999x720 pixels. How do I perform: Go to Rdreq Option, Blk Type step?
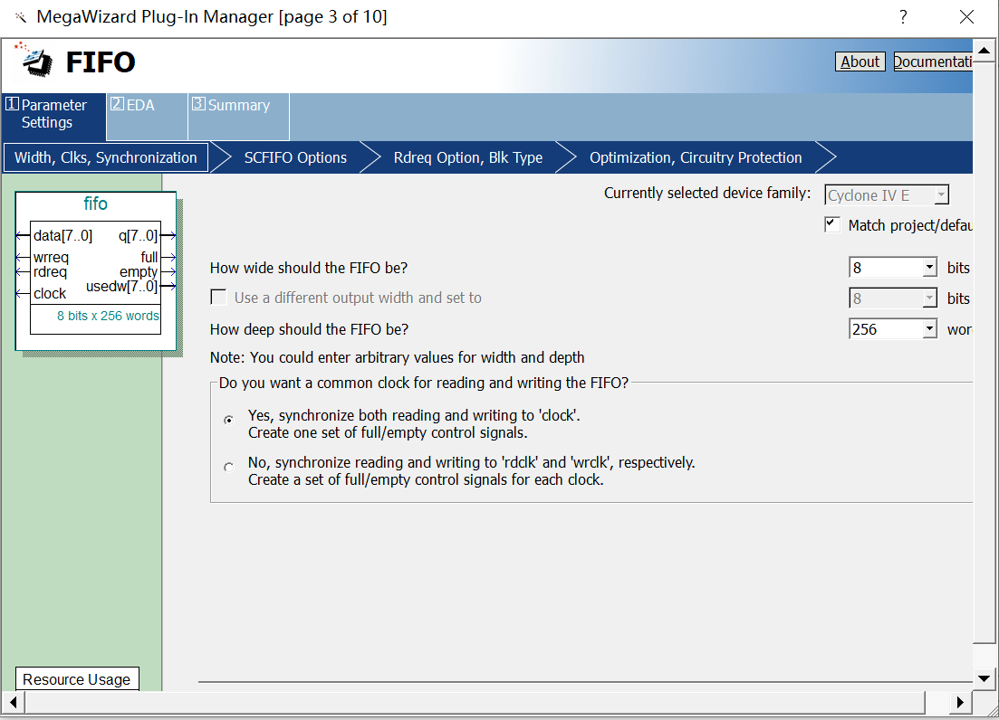pyautogui.click(x=467, y=157)
